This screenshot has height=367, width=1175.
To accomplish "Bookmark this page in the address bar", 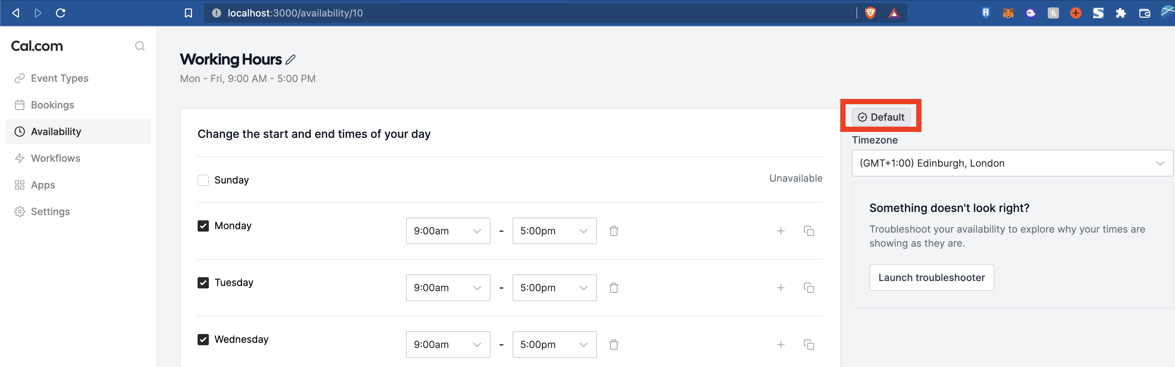I will pyautogui.click(x=188, y=13).
